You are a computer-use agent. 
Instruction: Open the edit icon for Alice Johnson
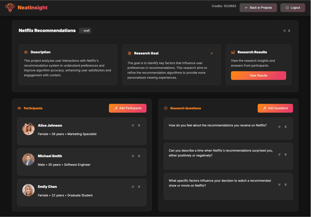pyautogui.click(x=133, y=125)
